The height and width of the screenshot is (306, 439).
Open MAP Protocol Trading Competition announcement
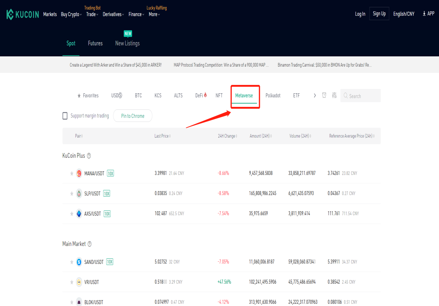(x=221, y=65)
